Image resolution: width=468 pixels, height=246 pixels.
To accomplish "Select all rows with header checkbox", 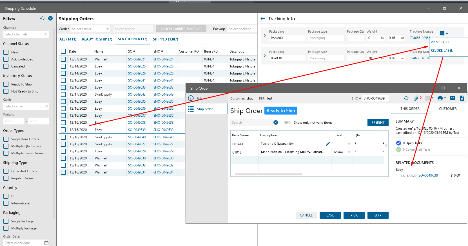I will [x=63, y=51].
